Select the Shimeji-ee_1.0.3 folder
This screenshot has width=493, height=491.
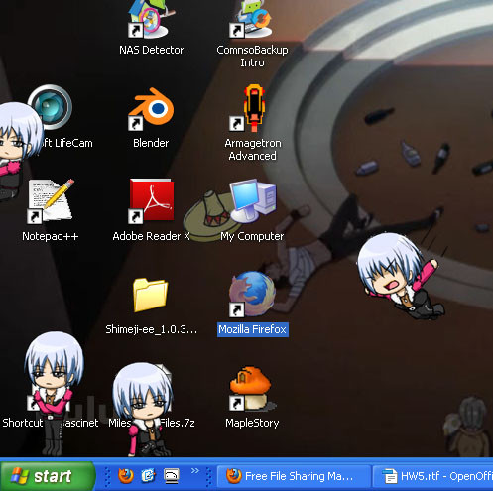click(151, 295)
